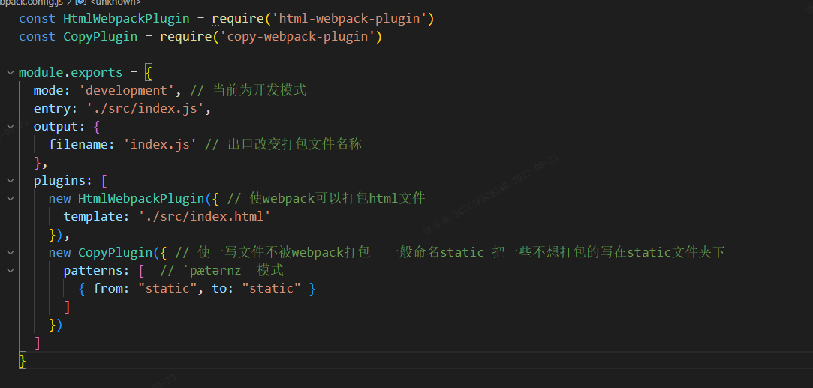Click the symbol icon in breadcrumb
Viewport: 813px width, 388px height.
tap(80, 2)
